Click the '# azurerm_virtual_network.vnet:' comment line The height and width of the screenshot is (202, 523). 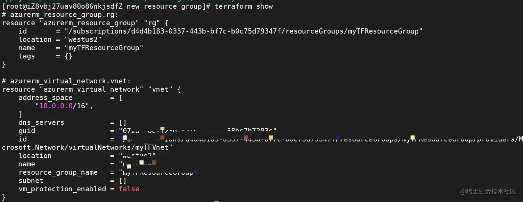[x=66, y=81]
